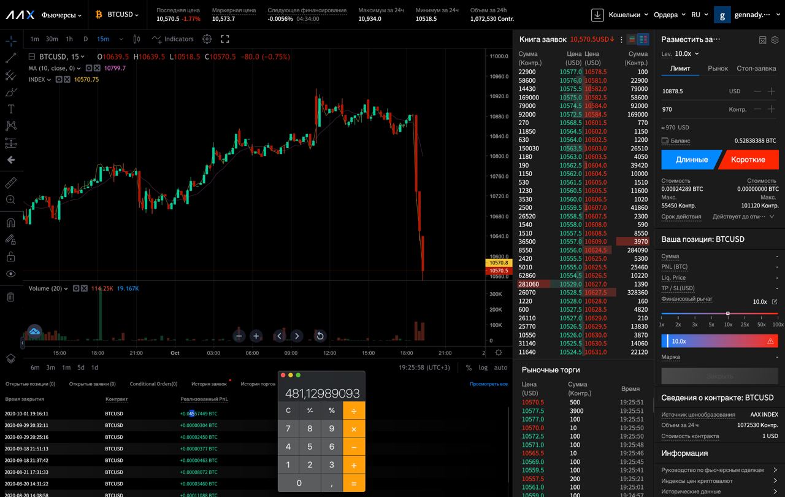Click the leverage slider handle at 10x
Image resolution: width=785 pixels, height=497 pixels.
(727, 314)
